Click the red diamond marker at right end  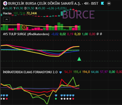[x=73, y=99]
